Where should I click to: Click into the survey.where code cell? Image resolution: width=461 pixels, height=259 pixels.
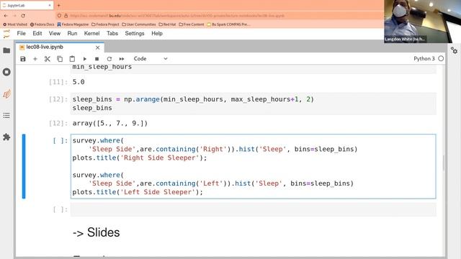point(253,166)
